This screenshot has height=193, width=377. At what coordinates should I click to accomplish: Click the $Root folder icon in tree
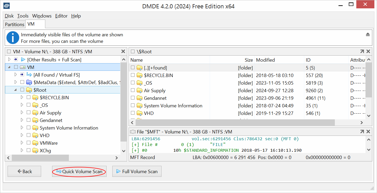pyautogui.click(x=29, y=90)
